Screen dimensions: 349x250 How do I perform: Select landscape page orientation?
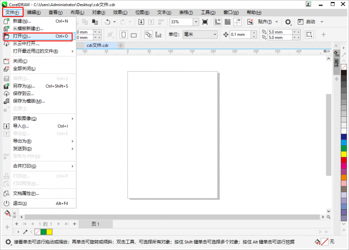coord(133,35)
